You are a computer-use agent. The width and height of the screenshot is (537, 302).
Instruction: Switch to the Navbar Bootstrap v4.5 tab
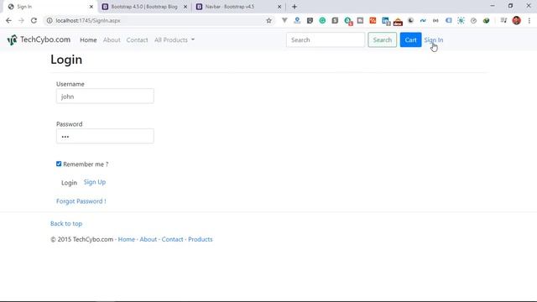pyautogui.click(x=238, y=7)
